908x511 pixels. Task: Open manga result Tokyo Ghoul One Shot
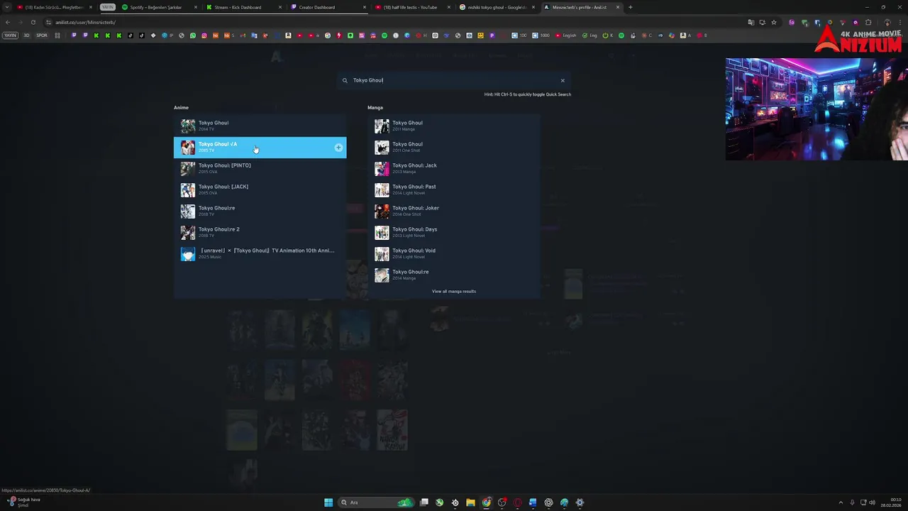tap(454, 147)
